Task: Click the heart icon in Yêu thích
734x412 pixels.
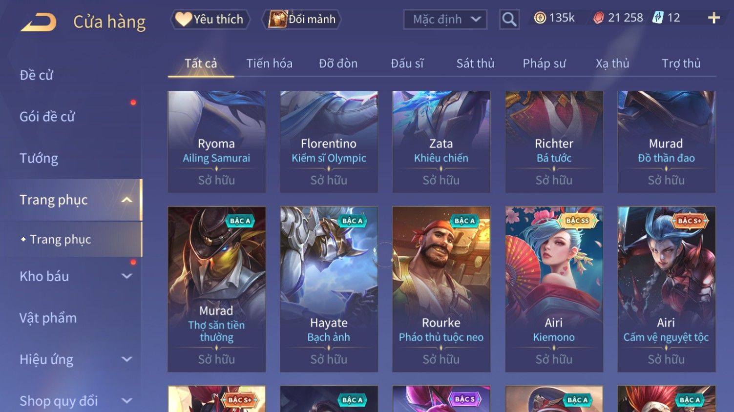Action: click(x=184, y=19)
